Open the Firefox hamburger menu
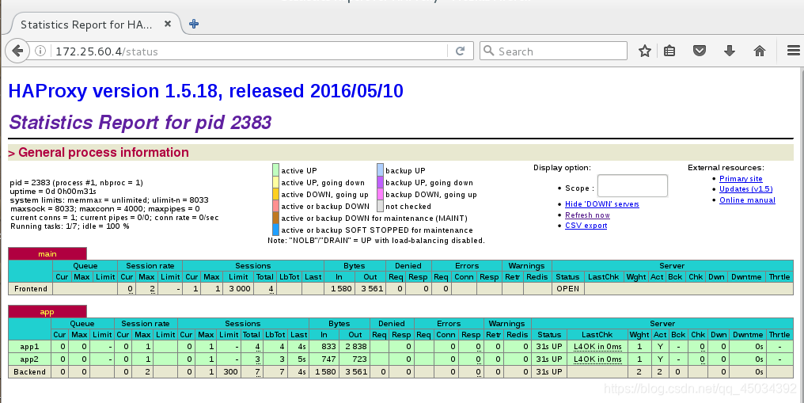 coord(793,51)
